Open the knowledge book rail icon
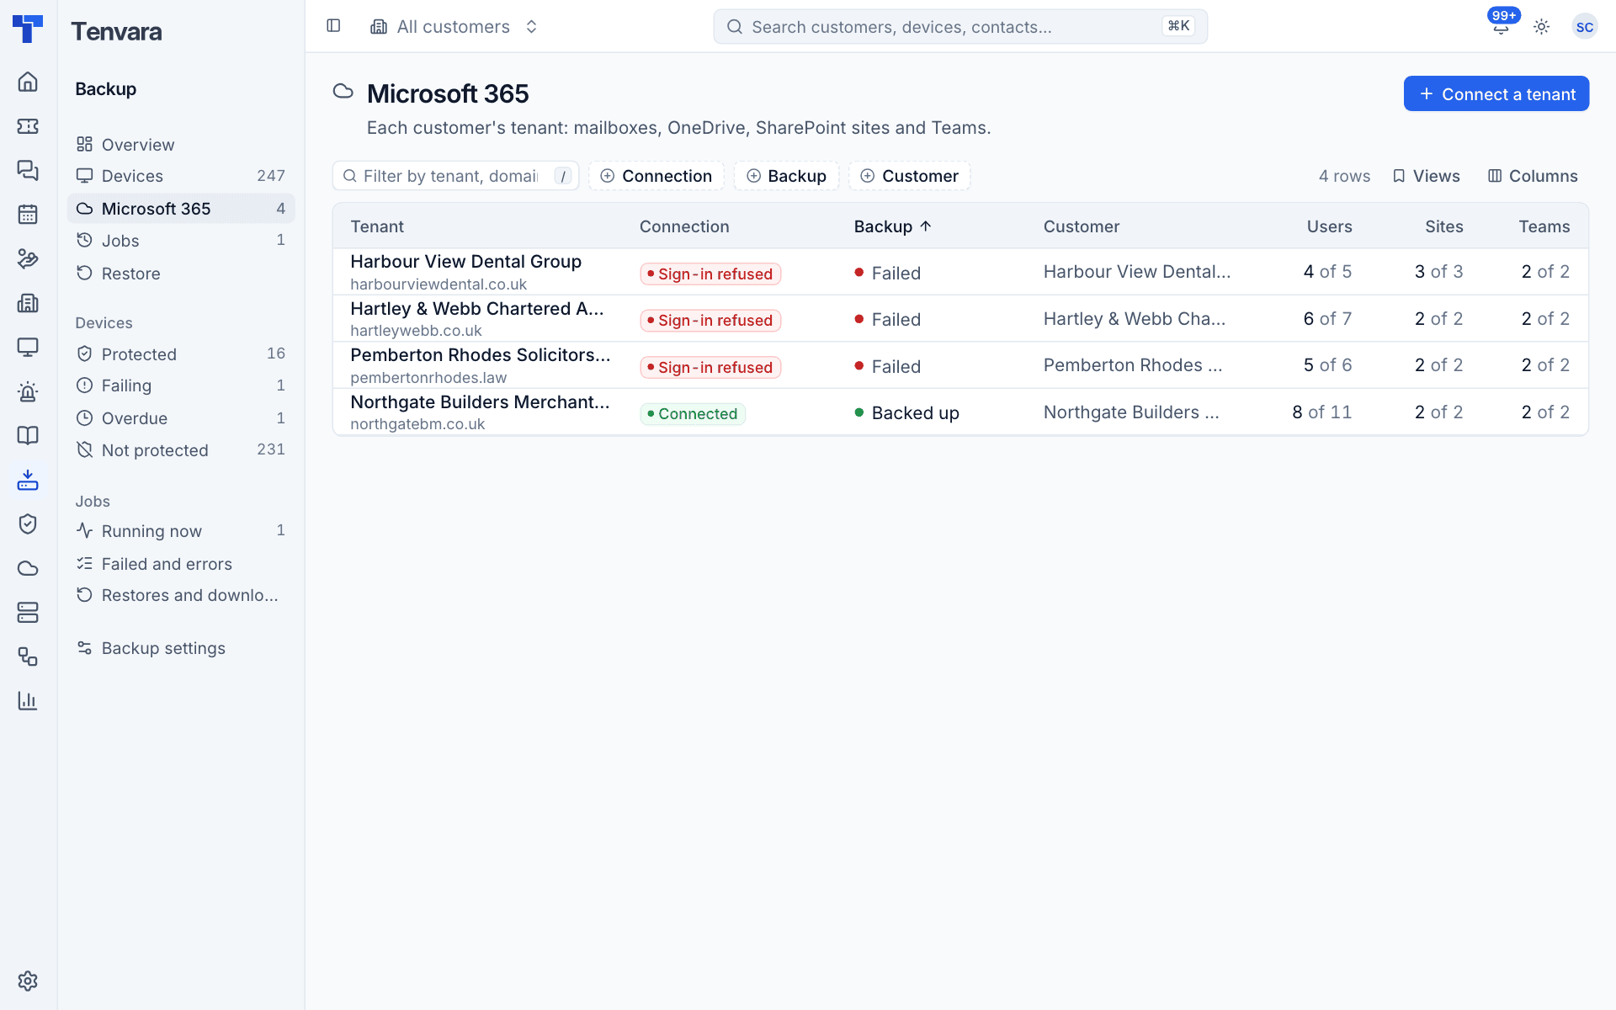Screen dimensions: 1616x1010 pos(28,435)
